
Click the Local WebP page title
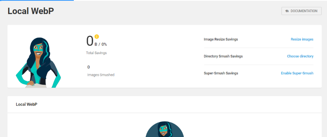click(31, 11)
